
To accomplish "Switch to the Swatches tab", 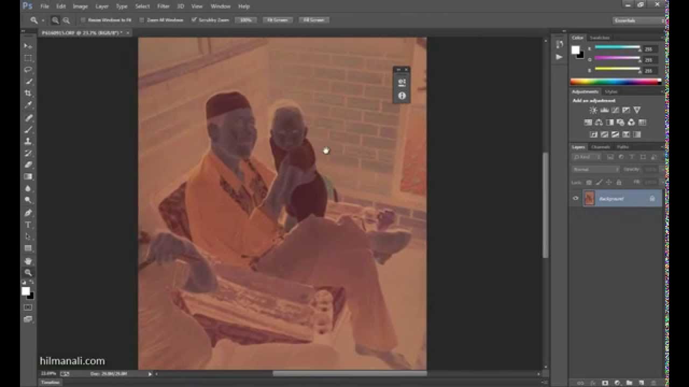I will tap(600, 38).
